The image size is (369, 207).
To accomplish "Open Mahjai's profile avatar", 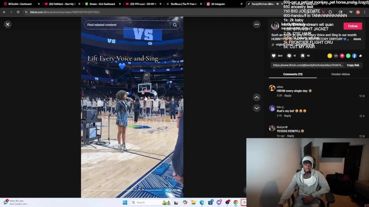I will [x=272, y=128].
